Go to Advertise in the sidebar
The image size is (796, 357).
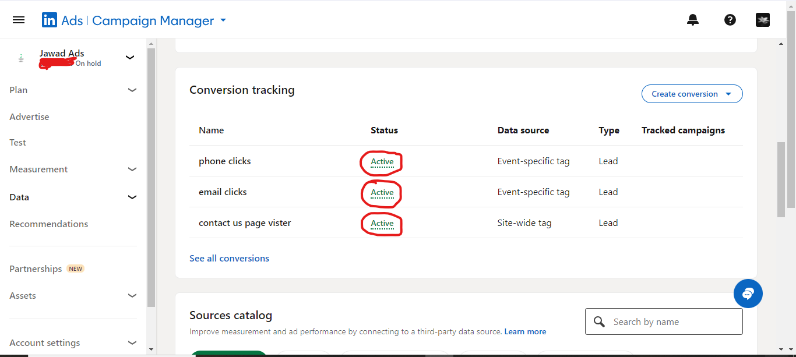click(29, 117)
